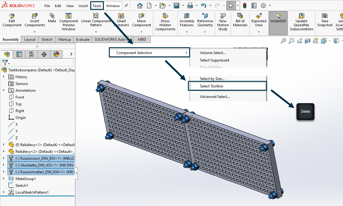Screen dimensions: 343x206
Task: Click Zoom to Area icon
Action: [x=292, y=41]
